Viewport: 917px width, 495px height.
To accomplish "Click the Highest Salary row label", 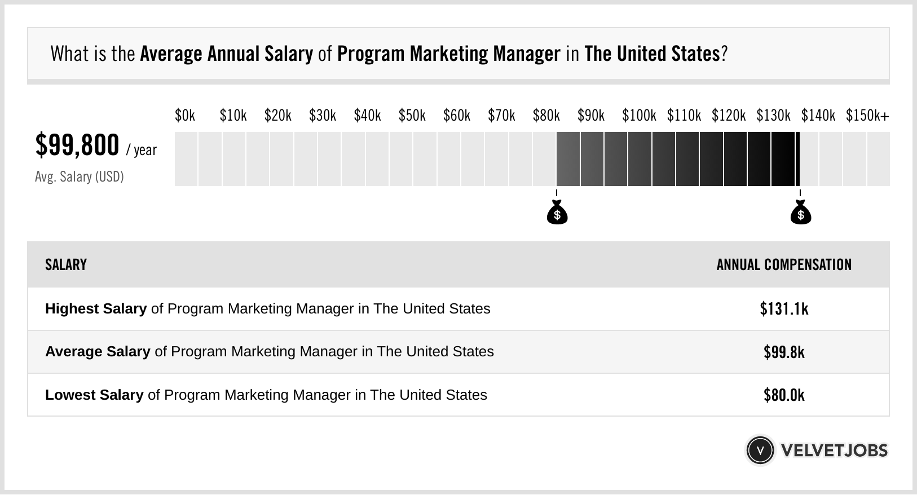I will [x=268, y=309].
